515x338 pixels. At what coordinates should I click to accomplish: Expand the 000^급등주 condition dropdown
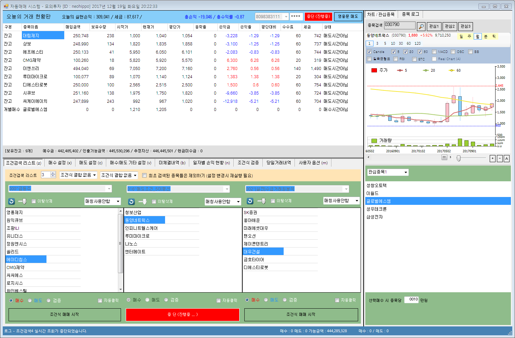(109, 188)
